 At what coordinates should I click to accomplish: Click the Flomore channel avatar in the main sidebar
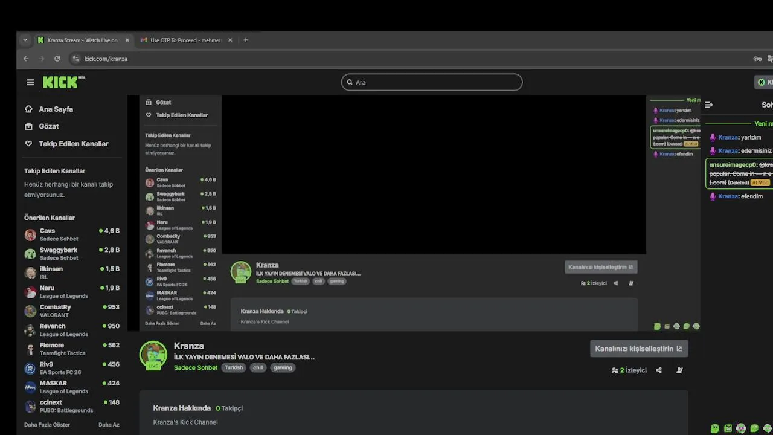coord(30,349)
